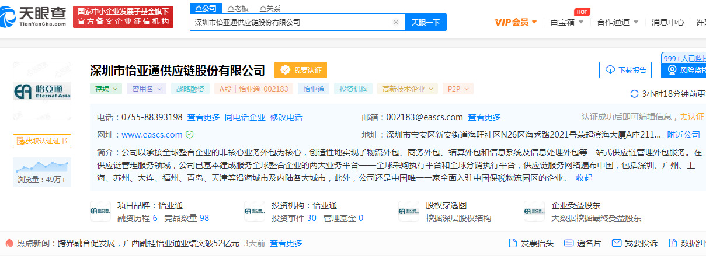This screenshot has height=256, width=706.
Task: Click the download cloud icon in 下载报告
Action: 610,70
